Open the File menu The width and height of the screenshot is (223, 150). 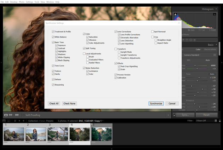[2, 2]
